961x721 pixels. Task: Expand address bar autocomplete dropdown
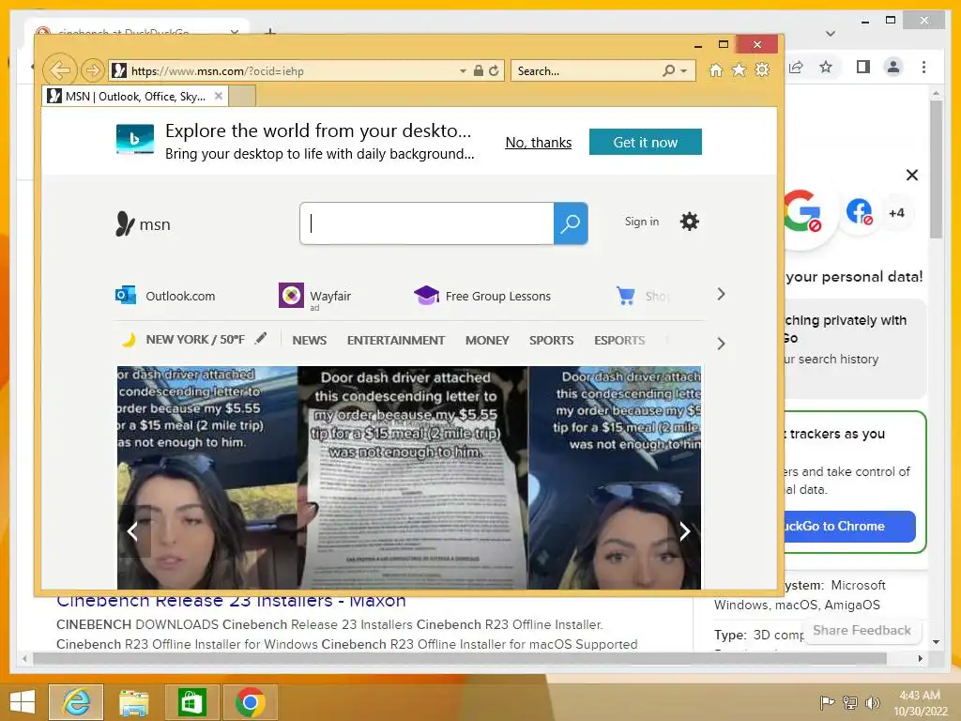[463, 71]
